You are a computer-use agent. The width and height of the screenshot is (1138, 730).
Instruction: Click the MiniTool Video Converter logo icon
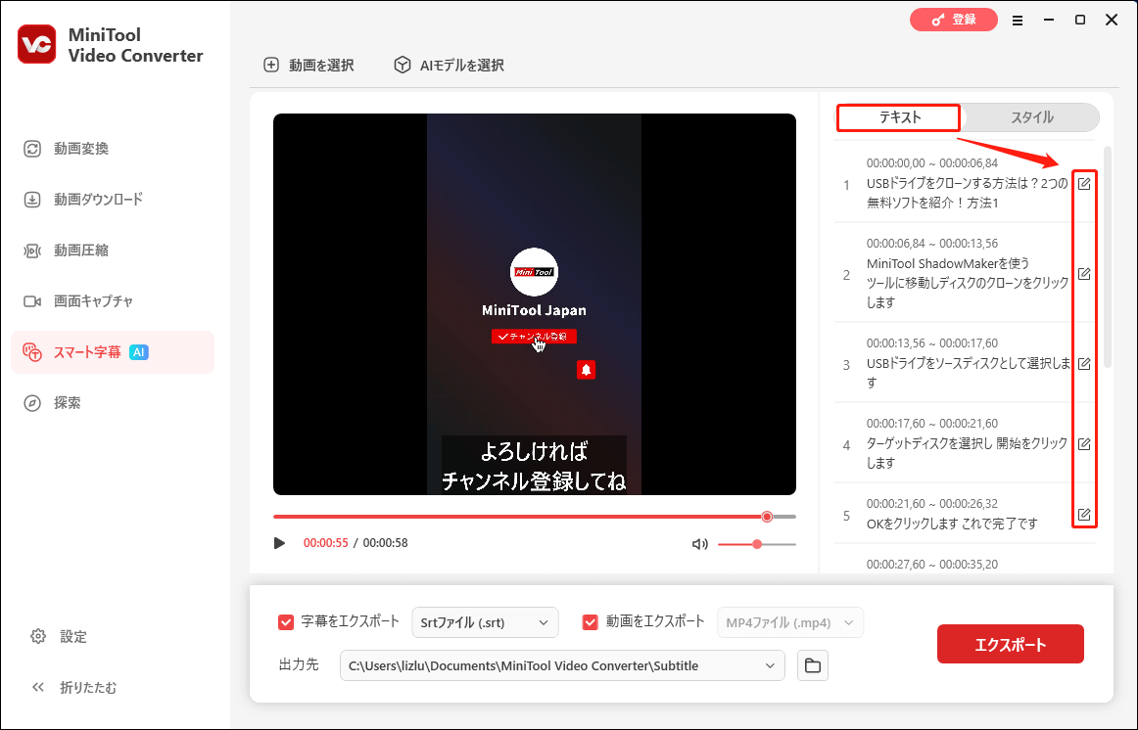36,44
